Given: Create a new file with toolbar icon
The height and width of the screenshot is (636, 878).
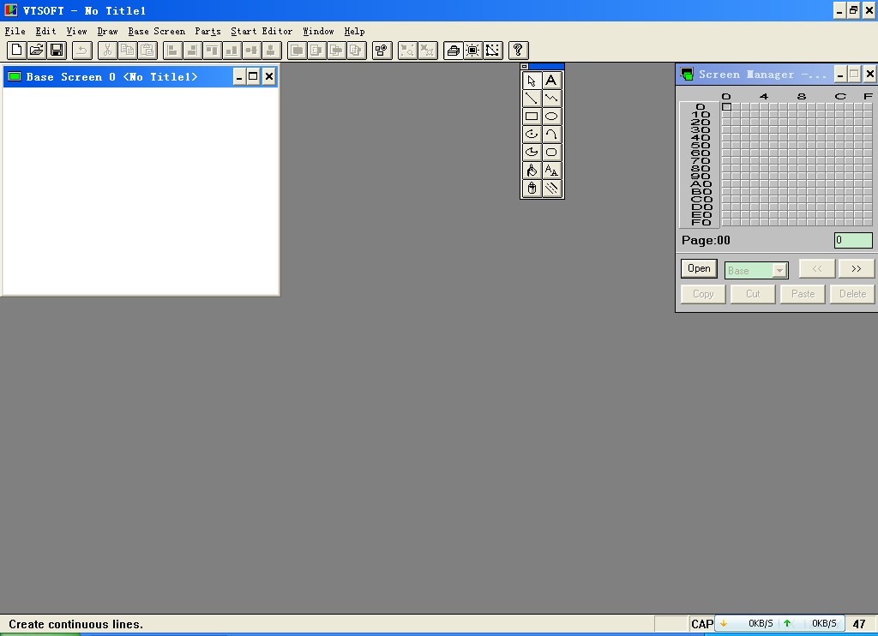Looking at the screenshot, I should pyautogui.click(x=16, y=51).
